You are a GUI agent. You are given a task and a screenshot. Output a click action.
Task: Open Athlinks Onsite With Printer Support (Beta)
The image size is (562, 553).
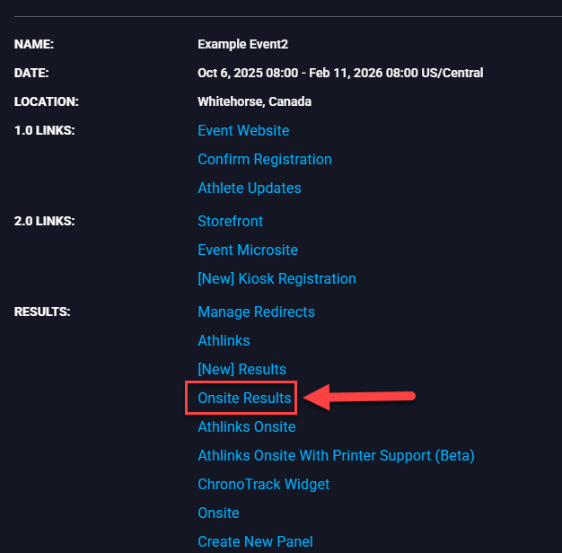coord(336,456)
